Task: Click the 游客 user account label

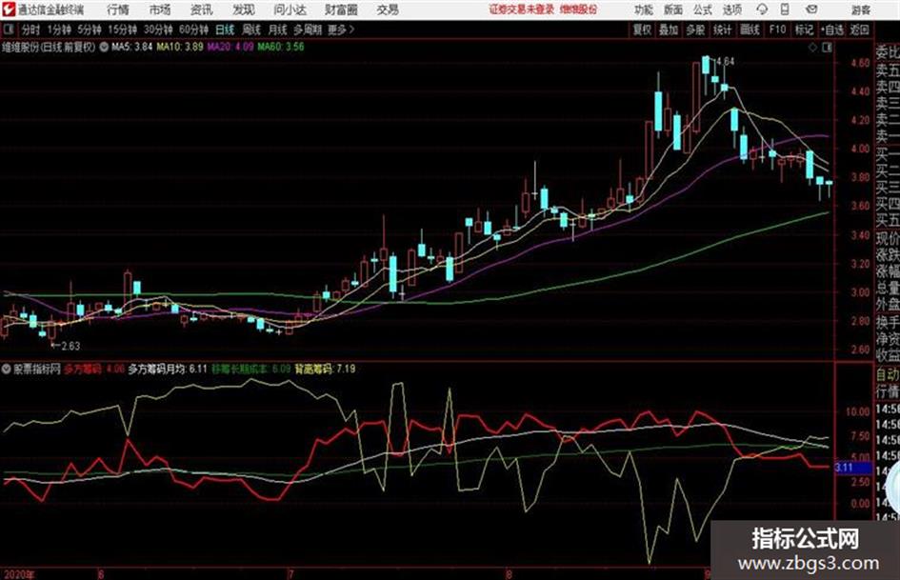Action: pyautogui.click(x=861, y=10)
